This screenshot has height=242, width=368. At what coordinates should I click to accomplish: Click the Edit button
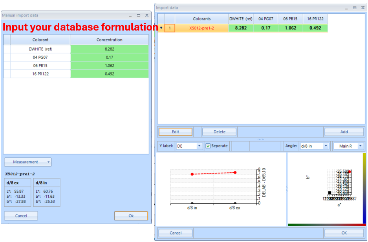pos(175,132)
